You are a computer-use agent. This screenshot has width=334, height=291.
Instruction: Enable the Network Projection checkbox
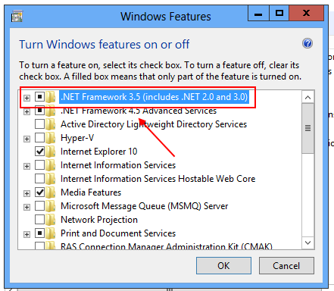coord(39,220)
